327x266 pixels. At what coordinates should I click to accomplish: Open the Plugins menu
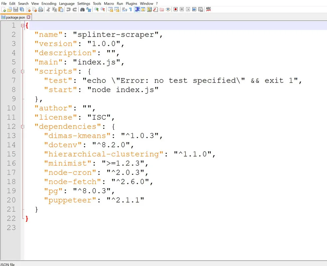[x=131, y=4]
